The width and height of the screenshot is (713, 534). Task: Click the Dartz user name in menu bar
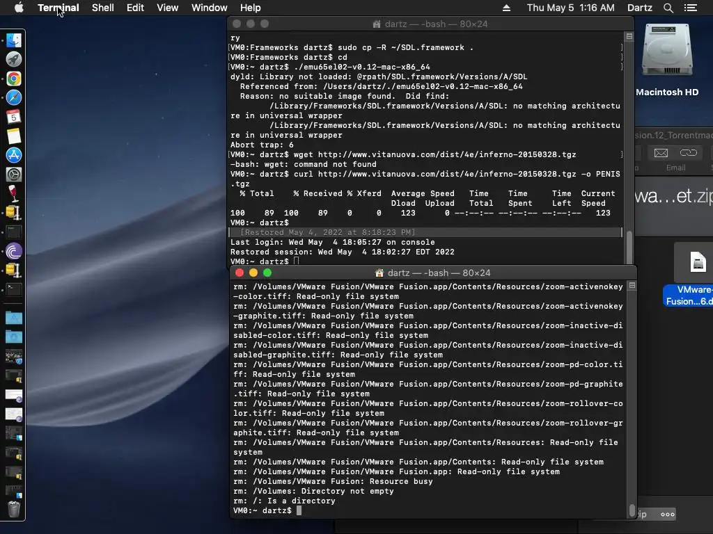(x=640, y=8)
